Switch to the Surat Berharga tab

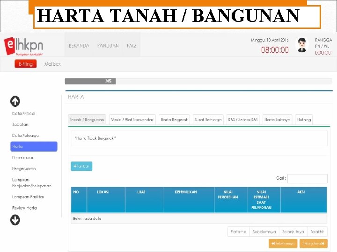208,119
